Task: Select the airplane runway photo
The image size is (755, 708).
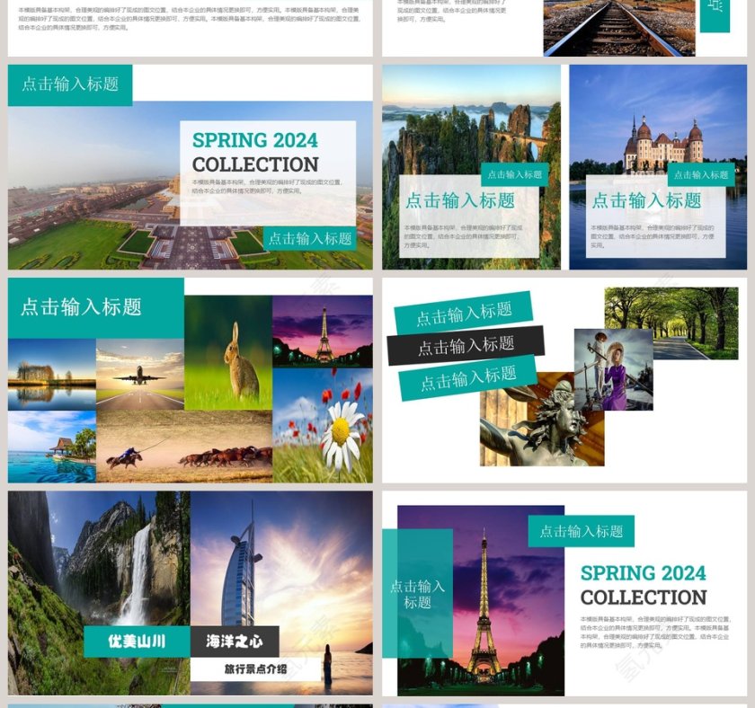Action: click(x=139, y=374)
